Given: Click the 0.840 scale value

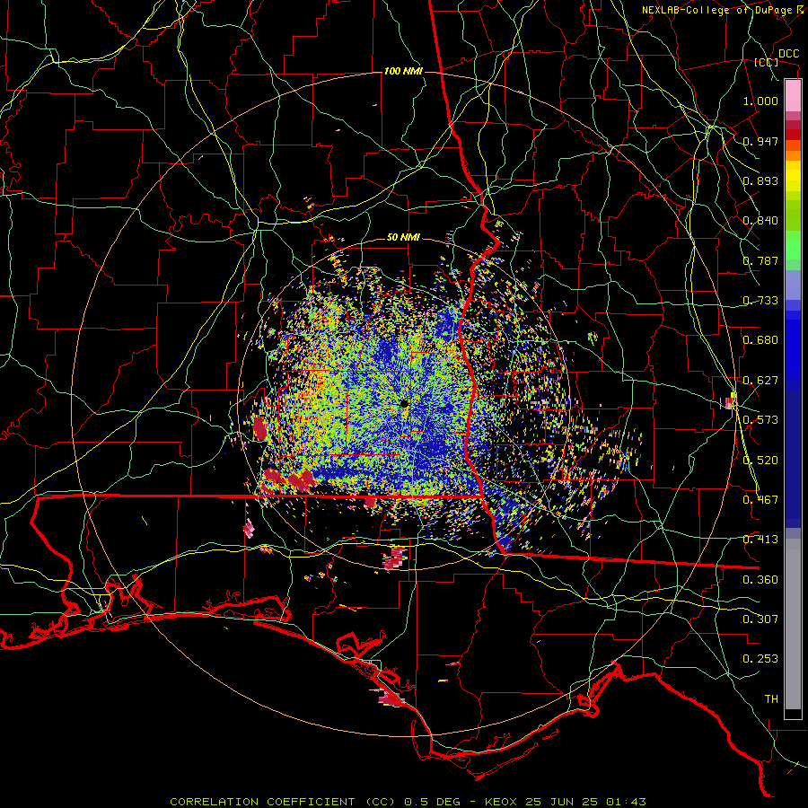Looking at the screenshot, I should (760, 221).
